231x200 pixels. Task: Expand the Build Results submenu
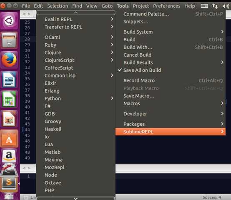[x=171, y=62]
